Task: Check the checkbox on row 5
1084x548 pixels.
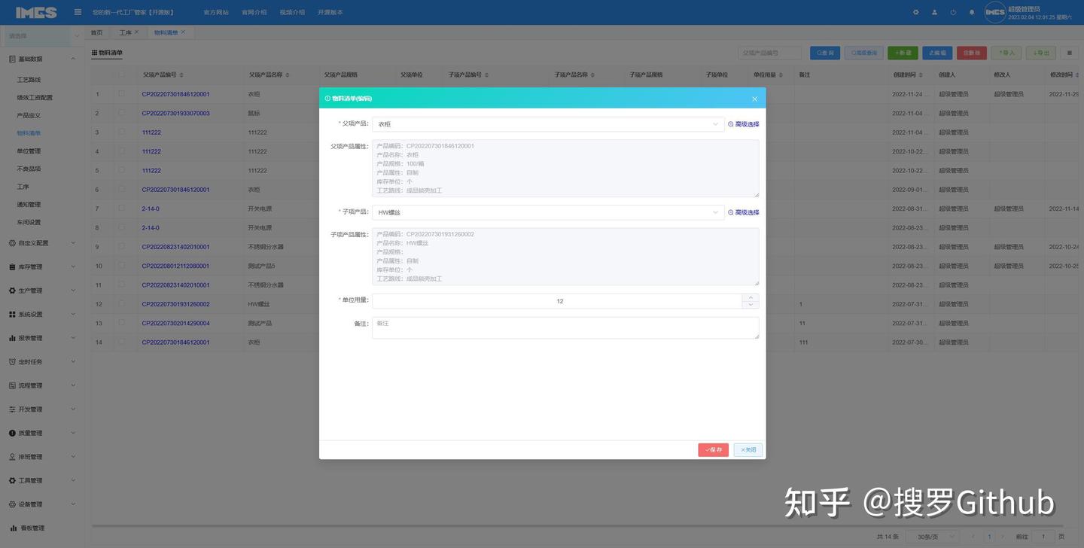Action: [122, 169]
